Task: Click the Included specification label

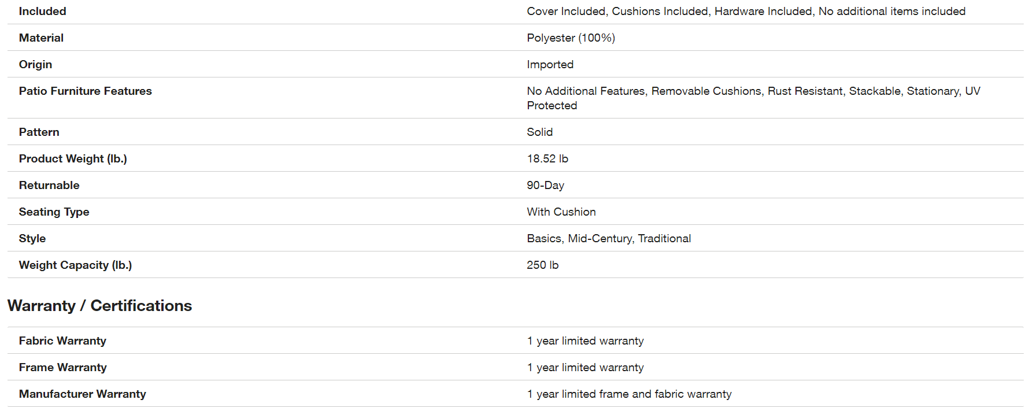Action: tap(42, 11)
